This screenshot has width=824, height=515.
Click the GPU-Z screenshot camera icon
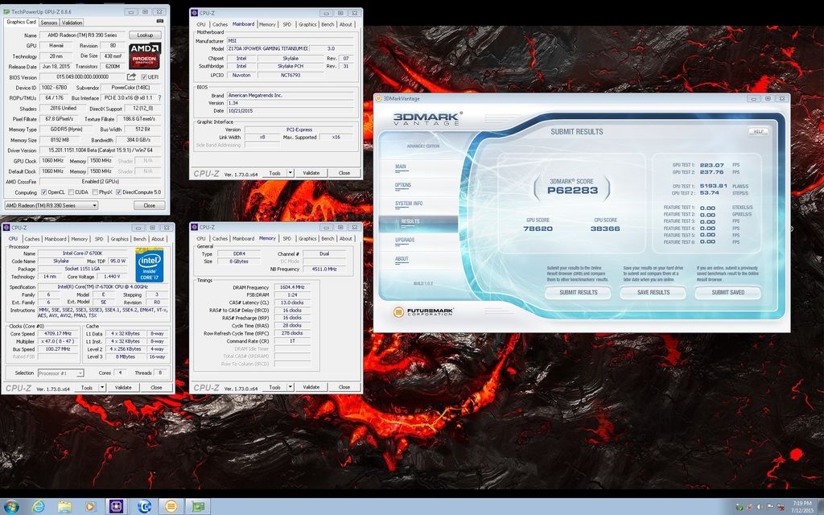pos(160,22)
